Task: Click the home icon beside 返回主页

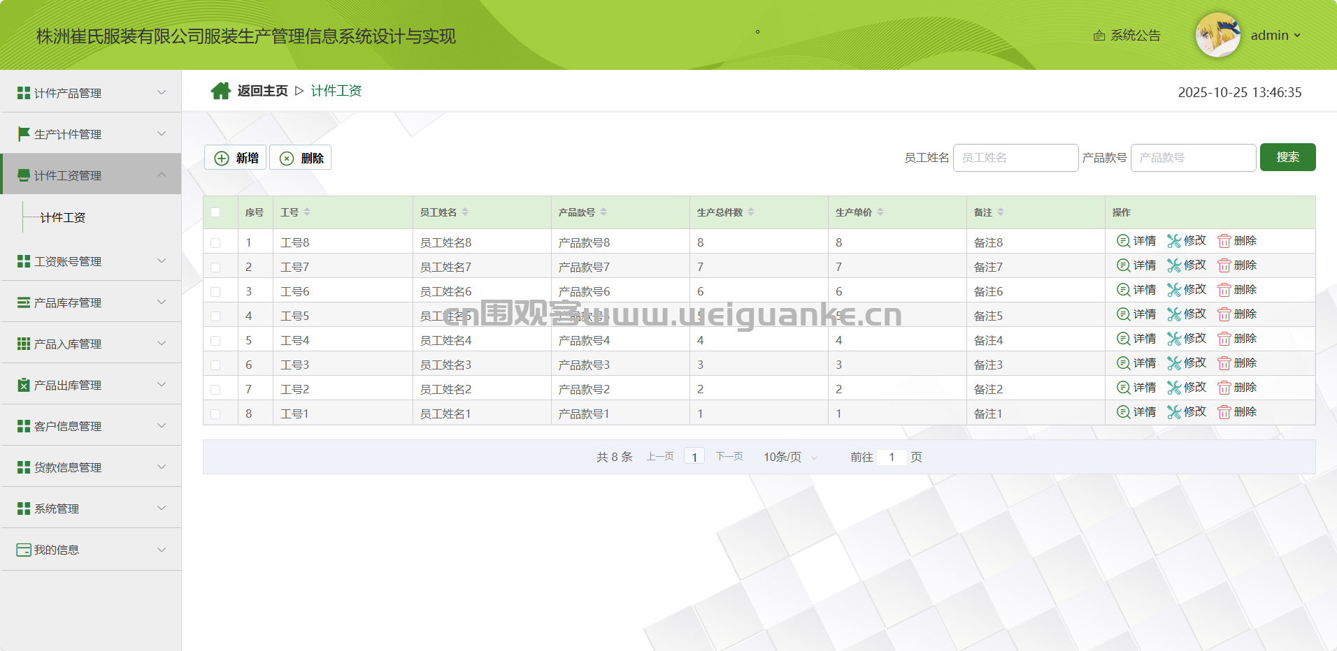Action: (221, 91)
